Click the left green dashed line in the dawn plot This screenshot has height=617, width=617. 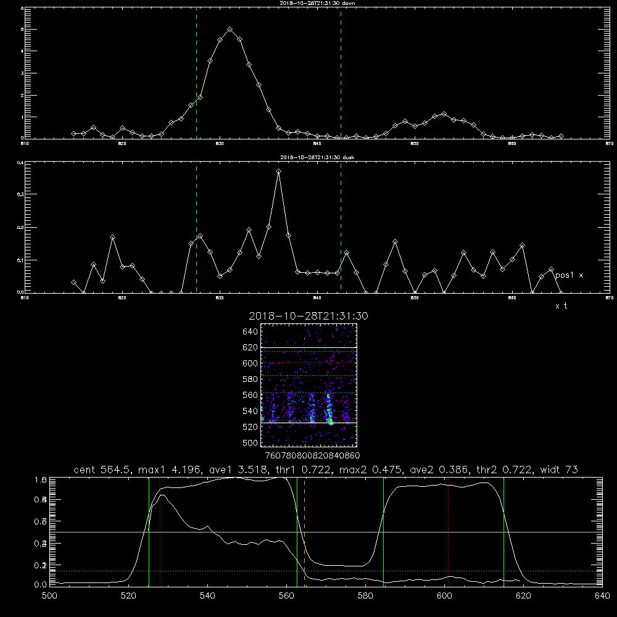[196, 73]
